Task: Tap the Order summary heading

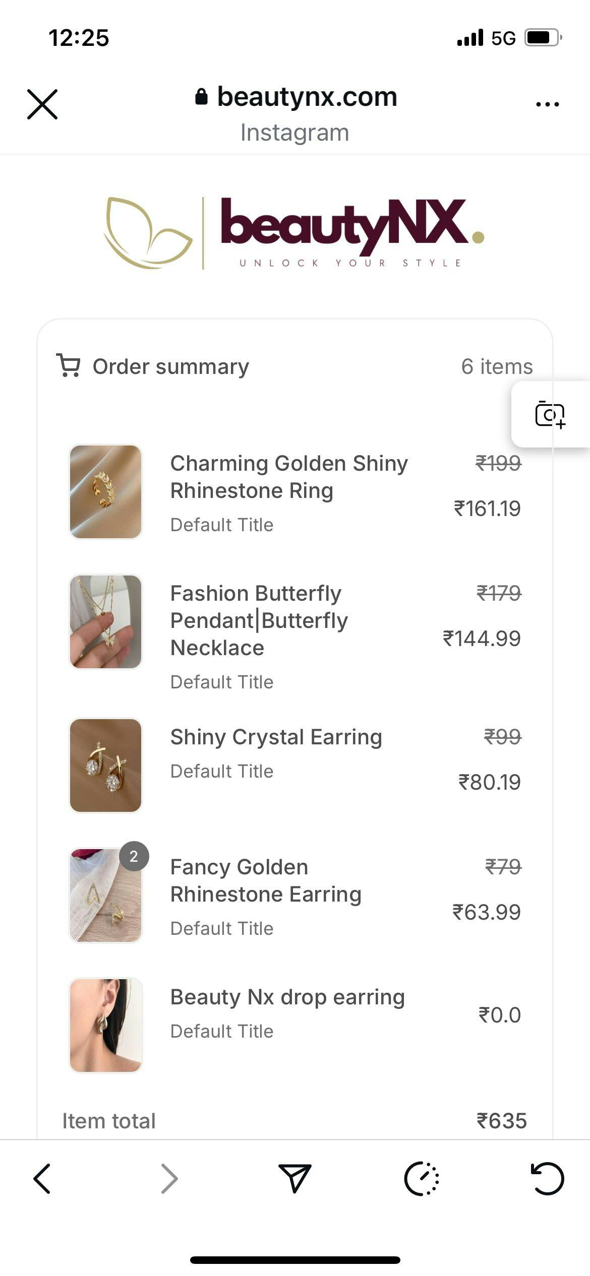Action: click(x=170, y=367)
